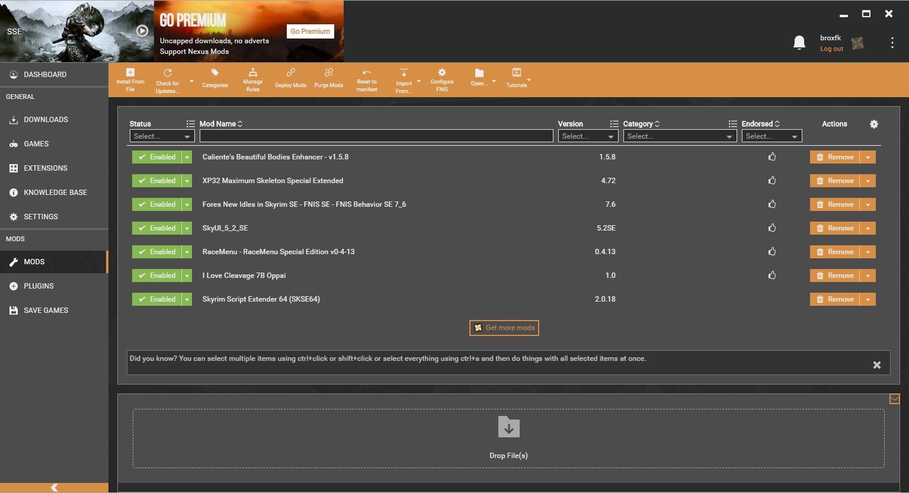The height and width of the screenshot is (493, 909).
Task: Toggle Enabled for XP32 Maximum Skeleton
Action: tap(156, 181)
